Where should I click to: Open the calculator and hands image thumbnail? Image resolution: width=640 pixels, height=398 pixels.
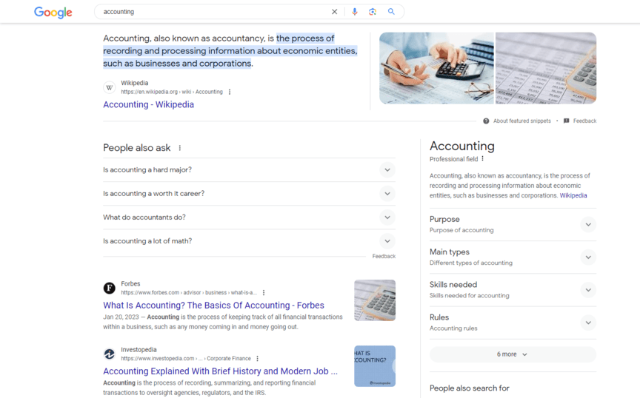436,68
